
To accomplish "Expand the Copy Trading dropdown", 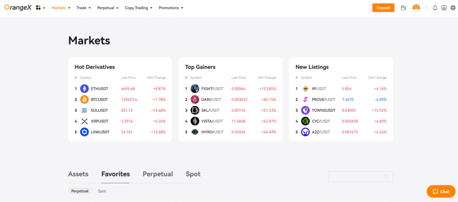I will coord(139,8).
